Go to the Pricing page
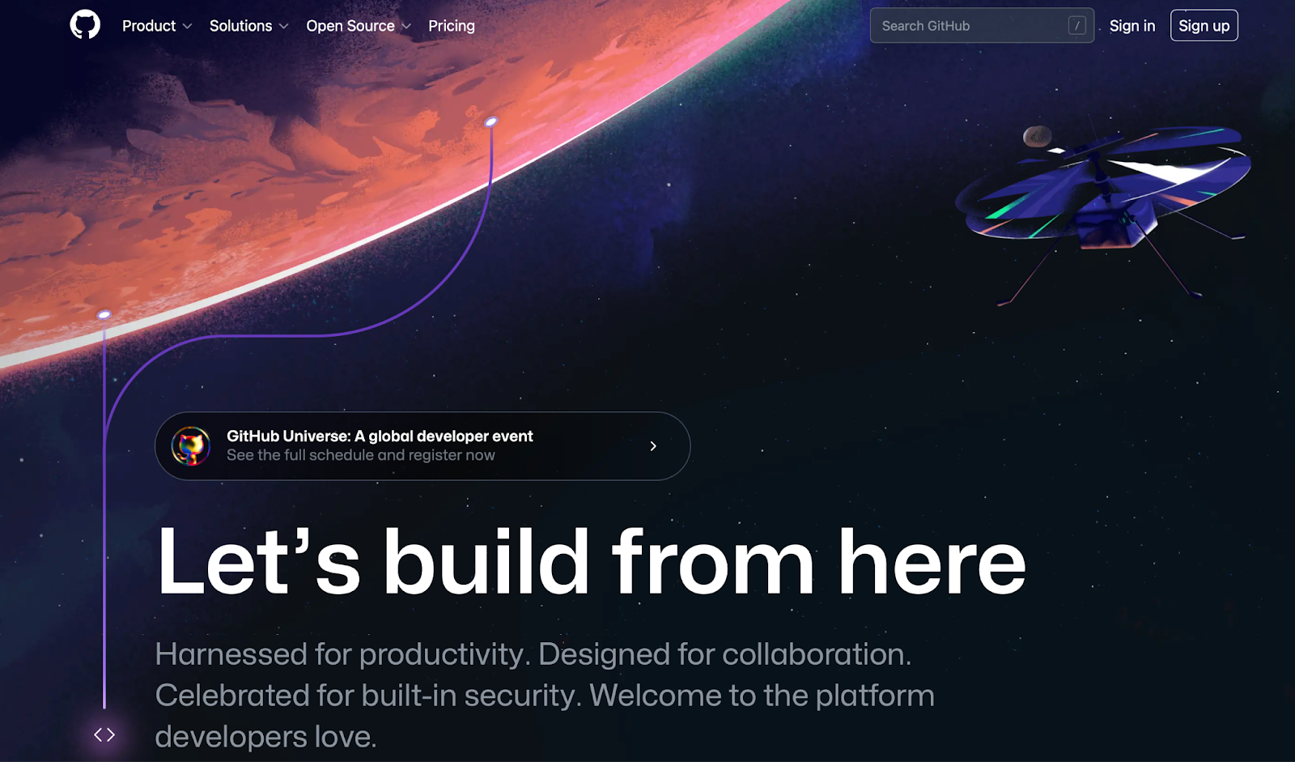Image resolution: width=1295 pixels, height=762 pixels. coord(452,26)
